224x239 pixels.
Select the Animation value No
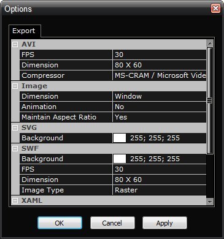[160, 107]
